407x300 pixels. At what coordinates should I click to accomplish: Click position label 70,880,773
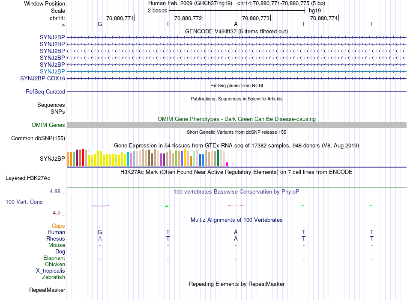point(256,18)
